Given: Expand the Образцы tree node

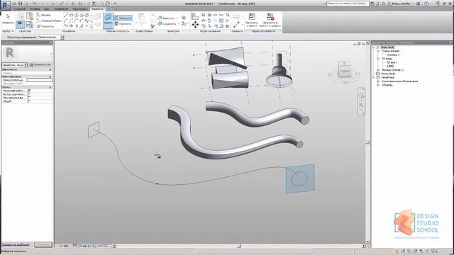Looking at the screenshot, I should (378, 85).
